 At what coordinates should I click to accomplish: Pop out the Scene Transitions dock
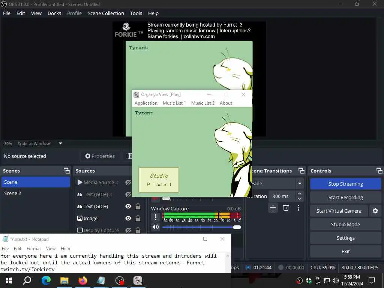pos(301,171)
